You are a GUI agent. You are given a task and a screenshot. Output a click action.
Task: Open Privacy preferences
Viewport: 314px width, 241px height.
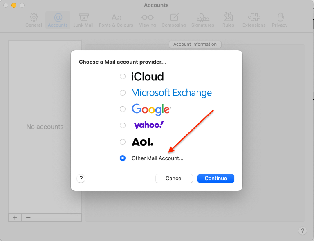click(280, 20)
